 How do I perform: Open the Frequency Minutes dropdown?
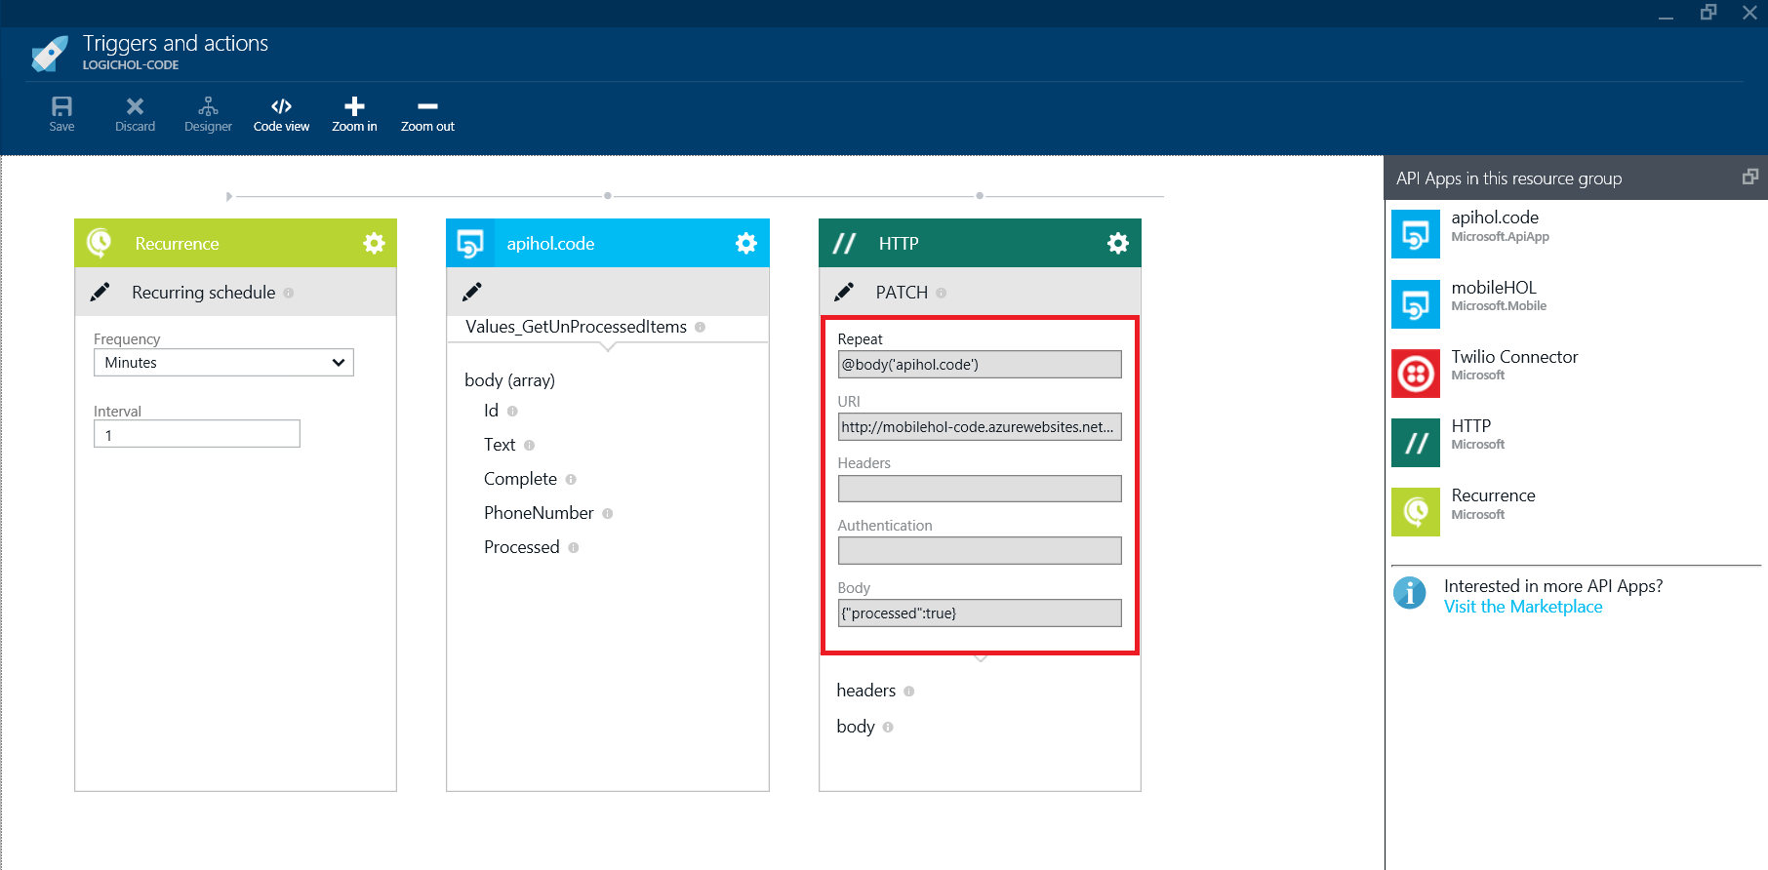[223, 363]
